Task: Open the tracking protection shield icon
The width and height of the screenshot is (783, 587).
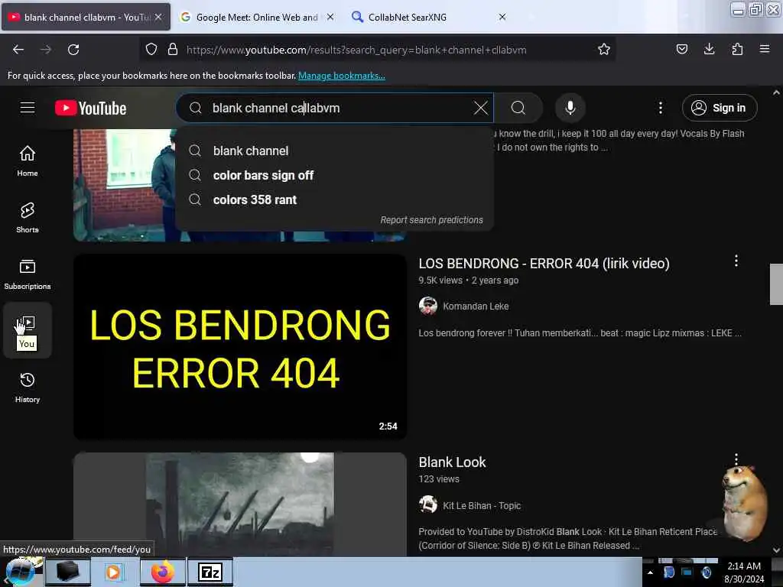Action: pyautogui.click(x=151, y=50)
